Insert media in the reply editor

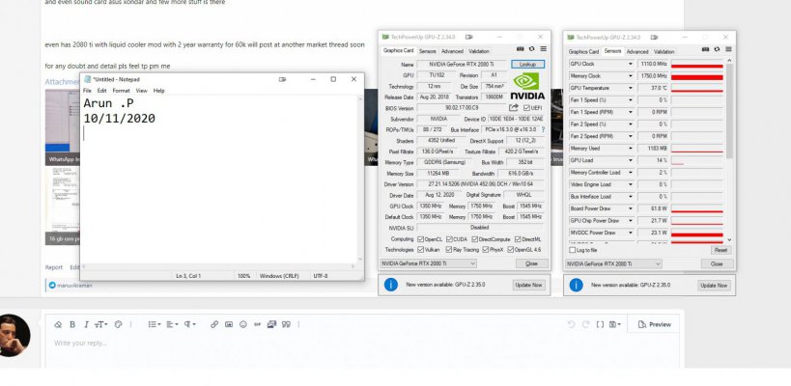coord(271,324)
